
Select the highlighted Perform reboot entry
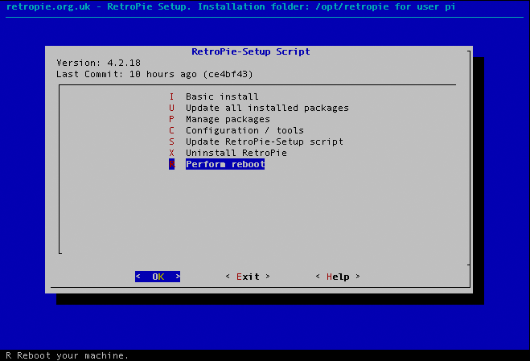pos(216,164)
